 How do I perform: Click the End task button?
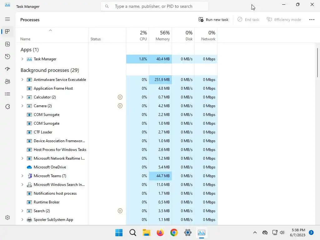(x=248, y=20)
